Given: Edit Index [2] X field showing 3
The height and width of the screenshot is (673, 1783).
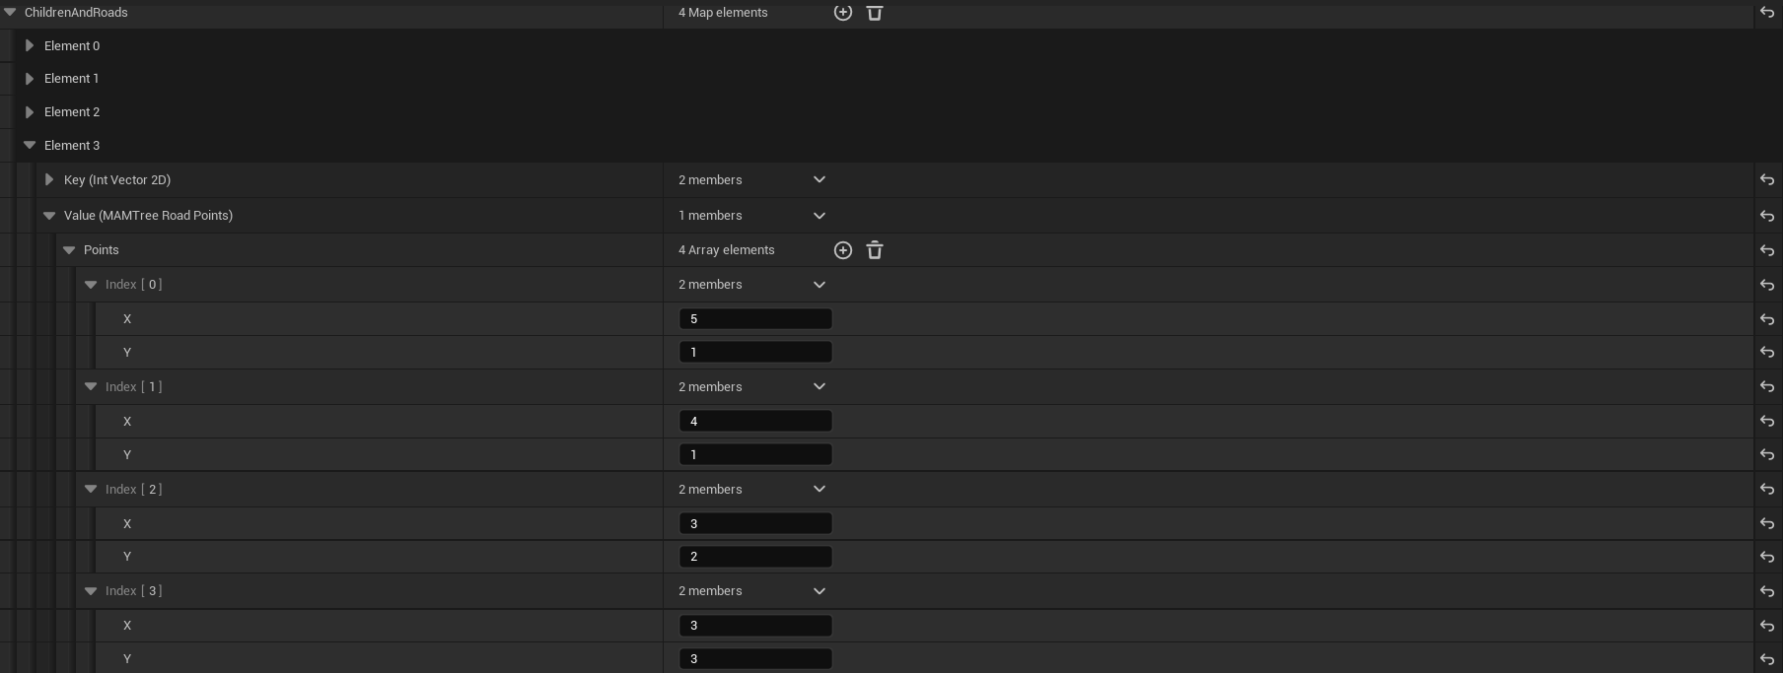Looking at the screenshot, I should (x=755, y=524).
